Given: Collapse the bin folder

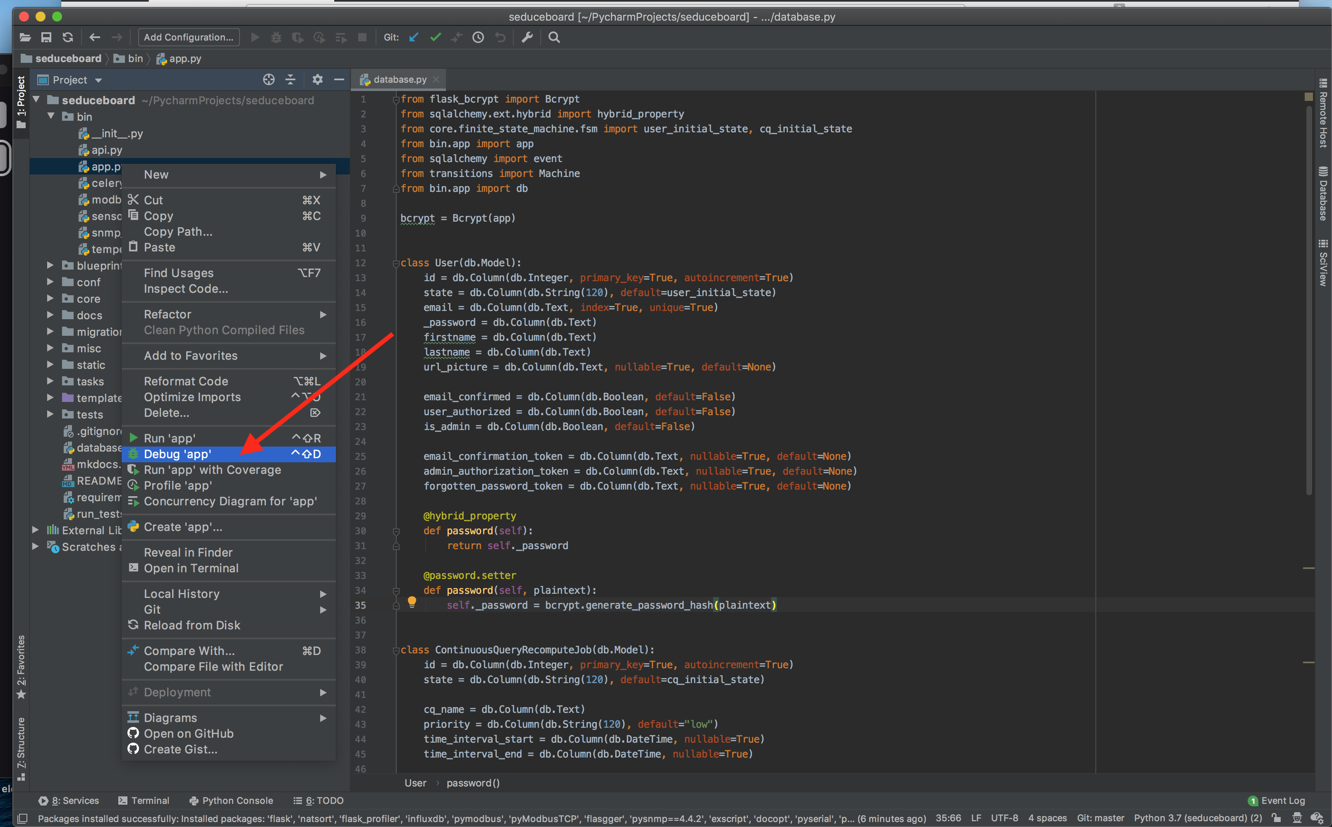Looking at the screenshot, I should tap(51, 117).
